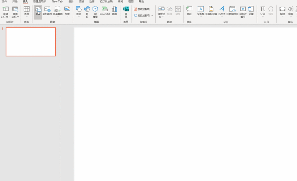Image resolution: width=297 pixels, height=181 pixels.
Task: Switch to the 设计 (Design) tab
Action: click(x=71, y=1)
